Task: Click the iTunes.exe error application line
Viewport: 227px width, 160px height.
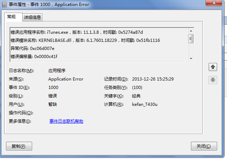Action: pyautogui.click(x=77, y=32)
